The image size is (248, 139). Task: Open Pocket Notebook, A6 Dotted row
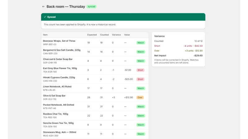(95, 107)
